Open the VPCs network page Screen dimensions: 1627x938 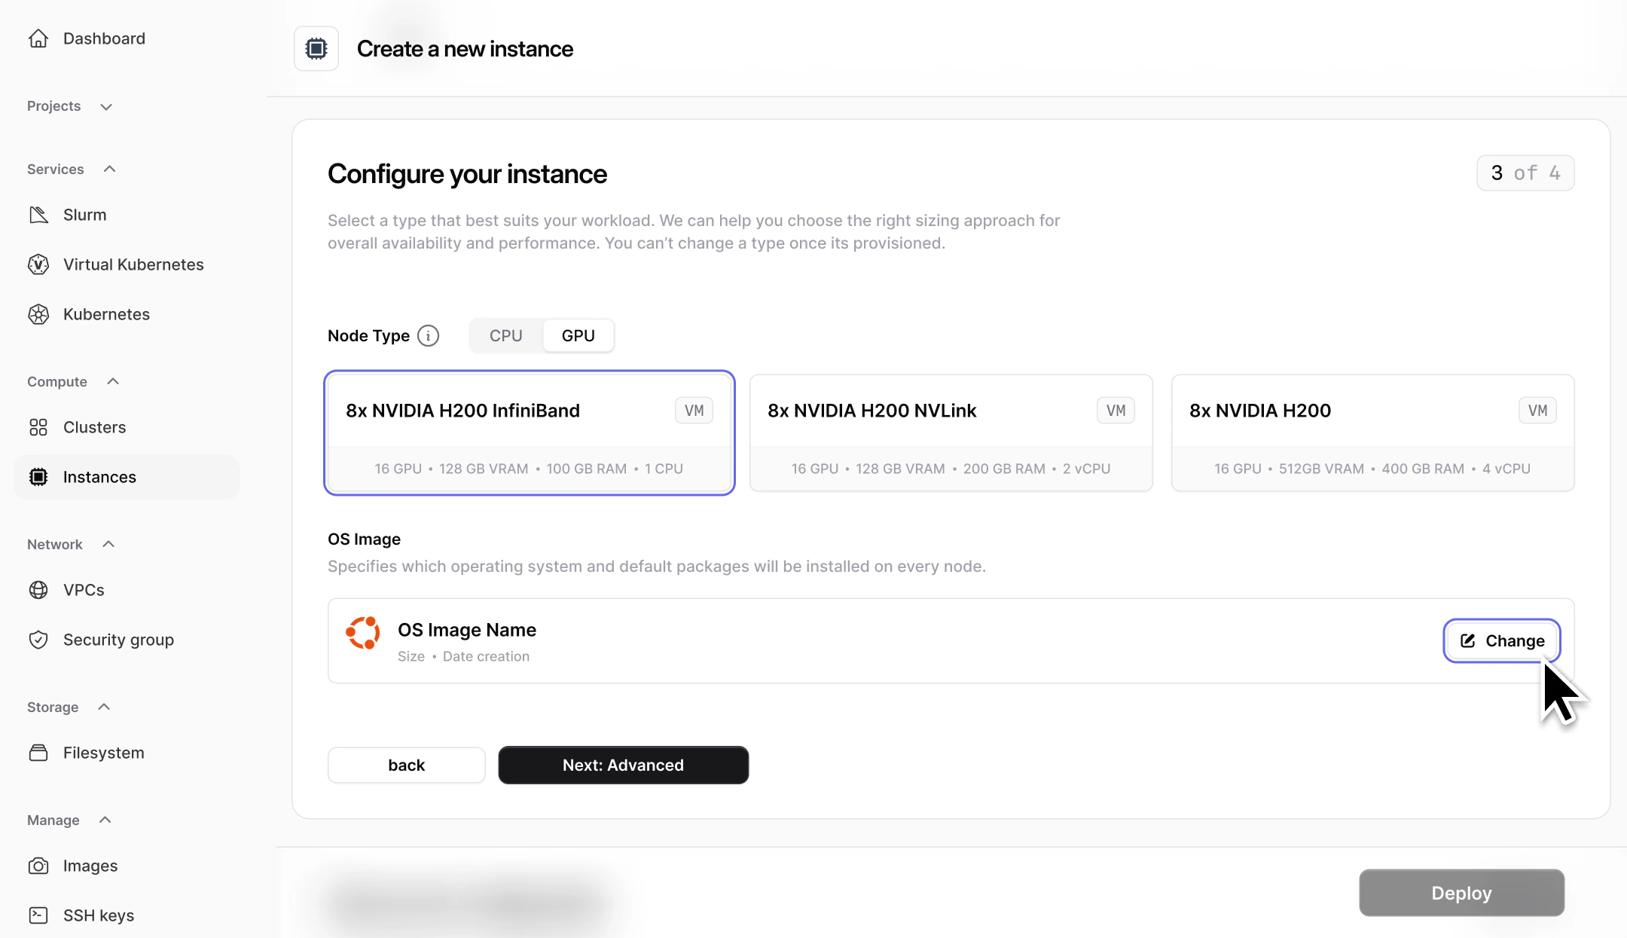(83, 590)
